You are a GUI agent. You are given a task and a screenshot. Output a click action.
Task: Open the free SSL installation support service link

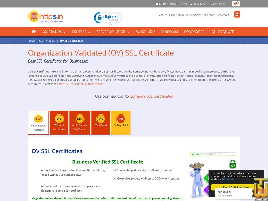click(81, 84)
